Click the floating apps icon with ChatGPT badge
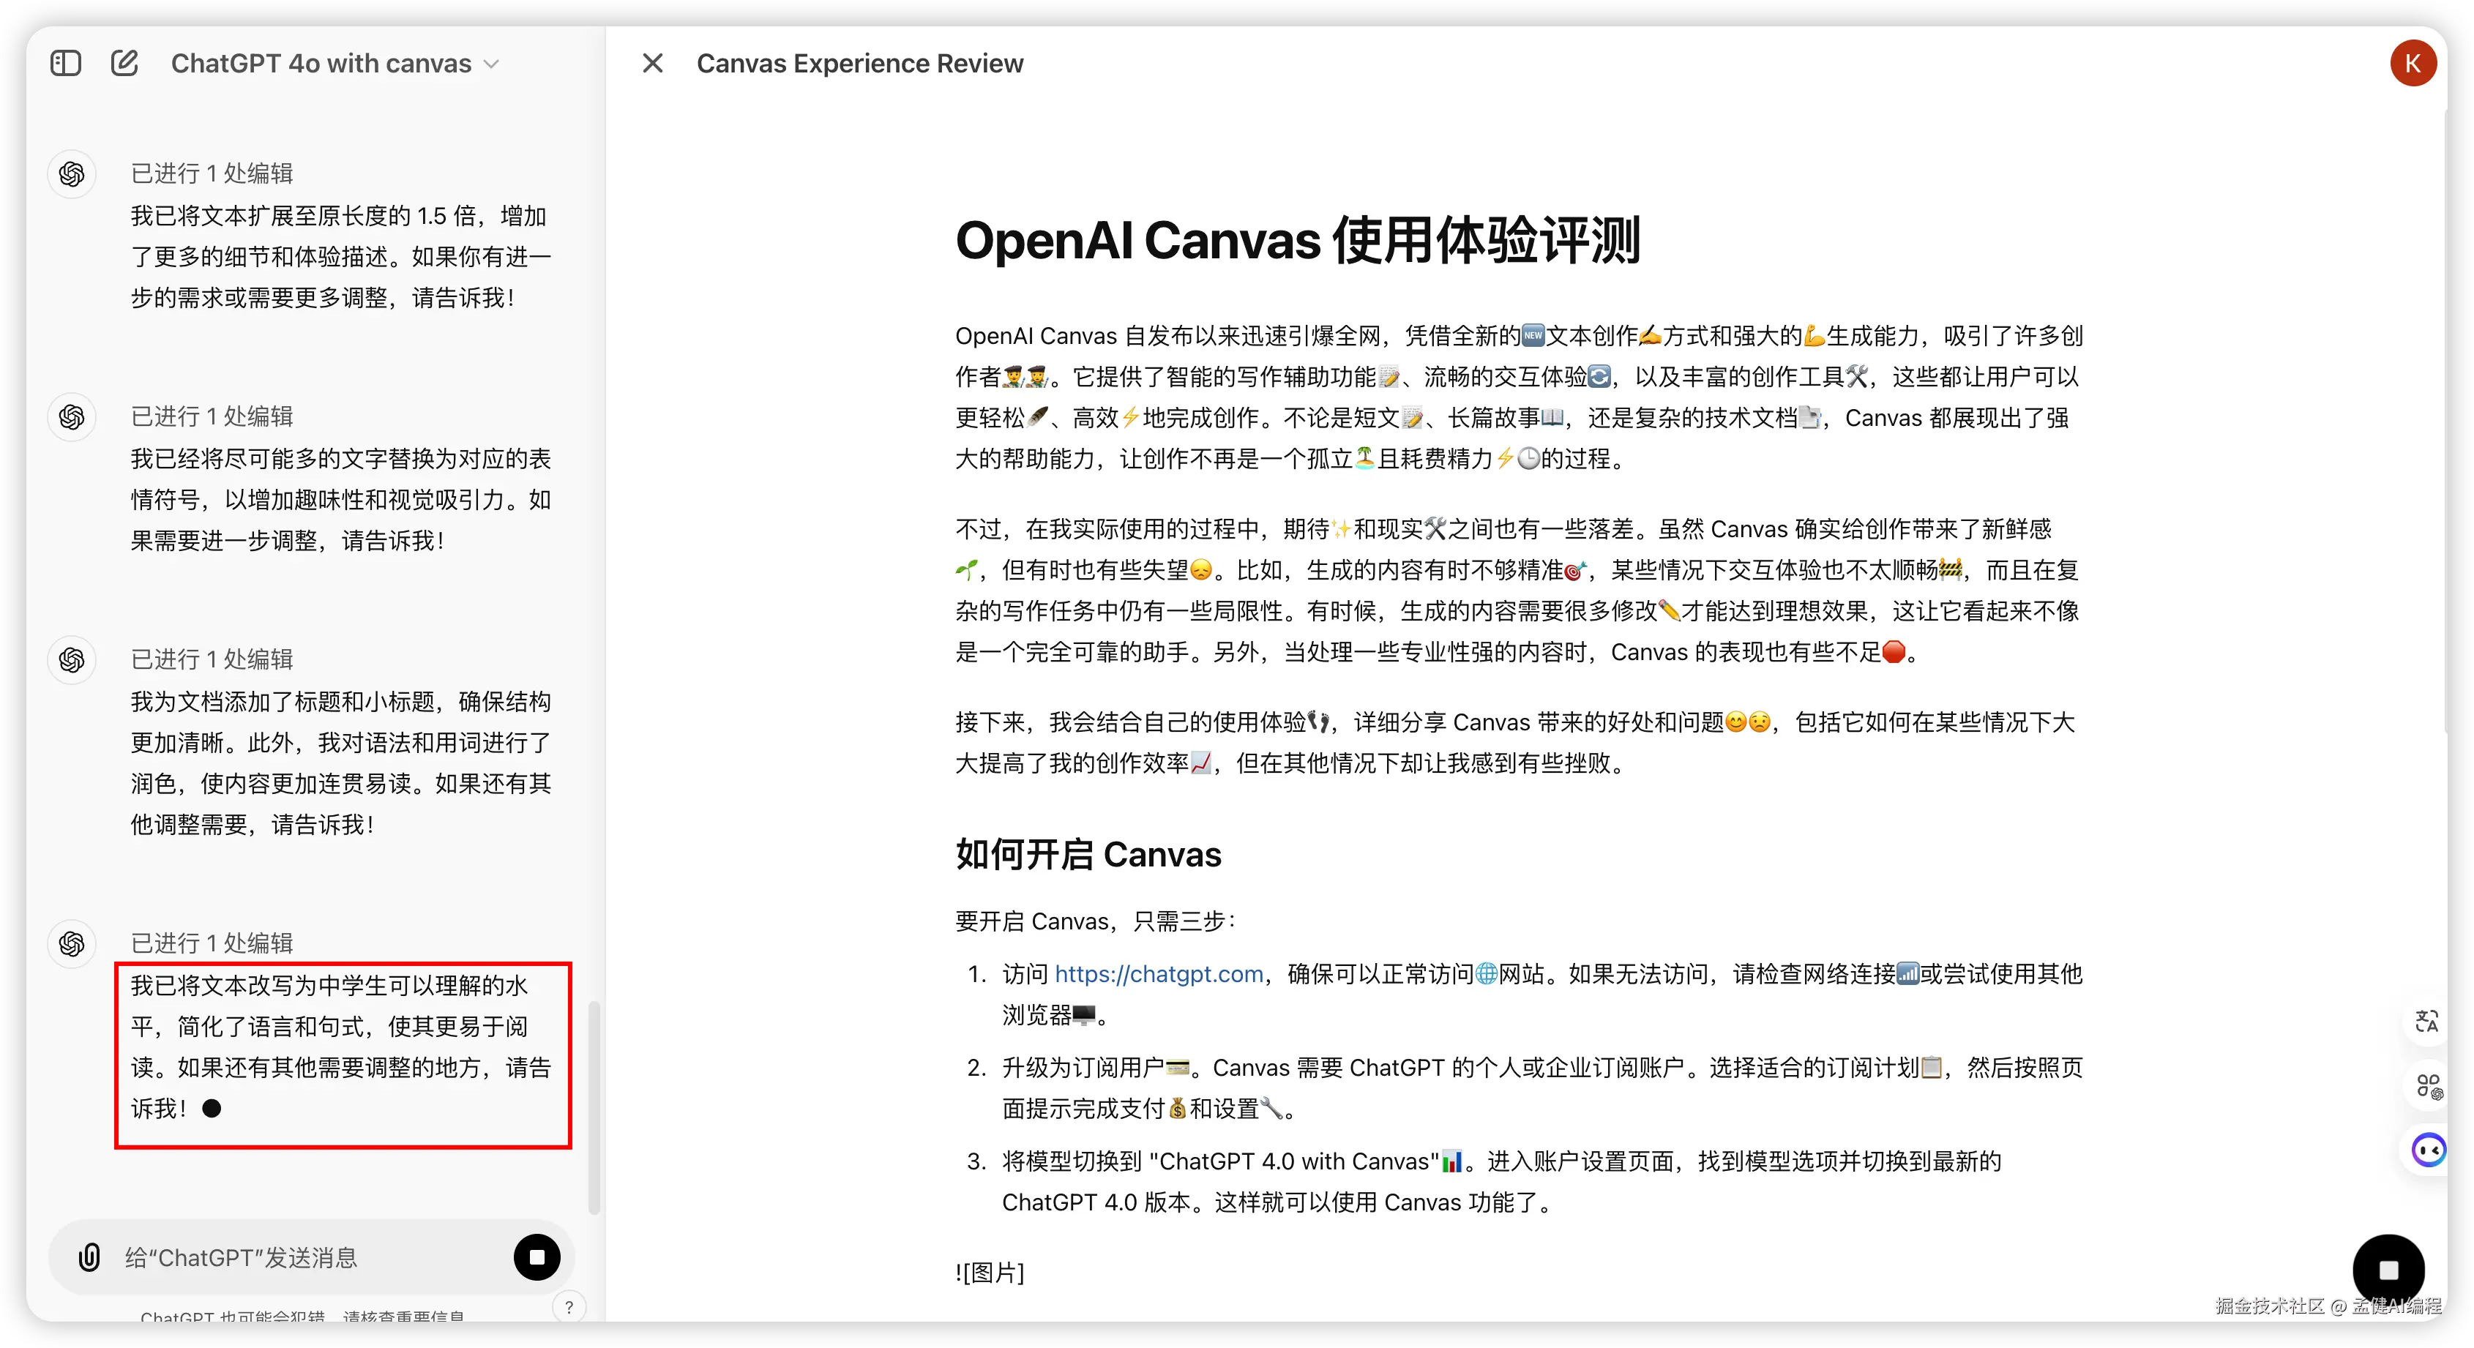 (2427, 1086)
